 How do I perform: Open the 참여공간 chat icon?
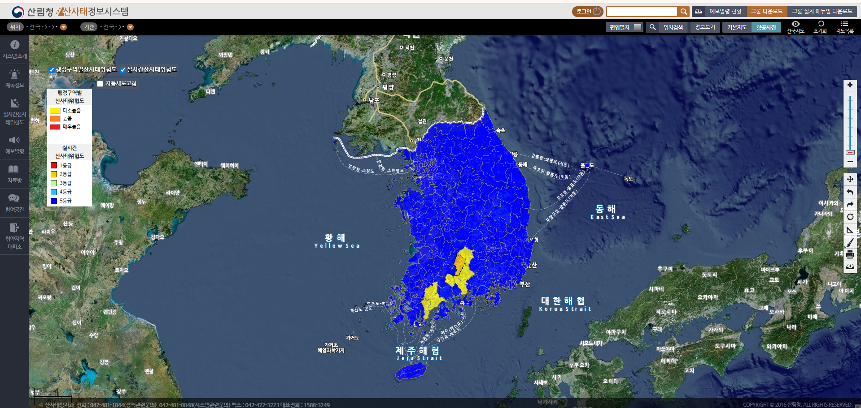click(x=14, y=198)
